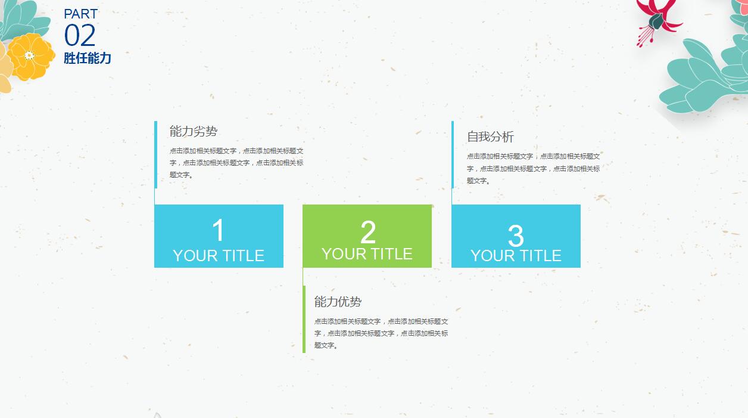Image resolution: width=748 pixels, height=418 pixels.
Task: Select the red fuchsia flower graphic
Action: (x=657, y=19)
